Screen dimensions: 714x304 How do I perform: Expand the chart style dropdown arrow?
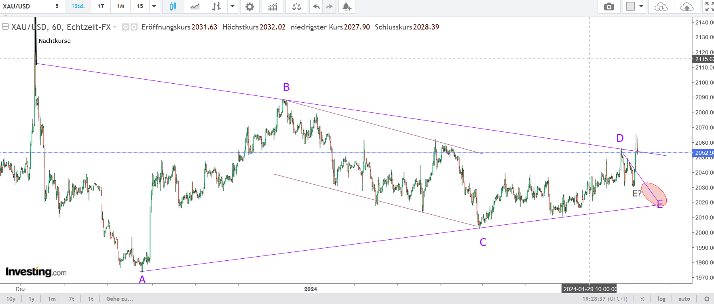coord(232,6)
